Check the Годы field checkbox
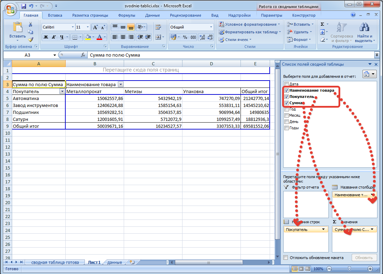This screenshot has width=383, height=274. tap(286, 128)
